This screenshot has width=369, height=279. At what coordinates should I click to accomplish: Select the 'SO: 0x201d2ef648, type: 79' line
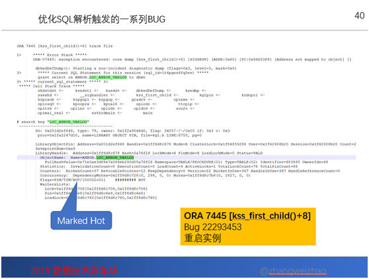tap(132, 131)
